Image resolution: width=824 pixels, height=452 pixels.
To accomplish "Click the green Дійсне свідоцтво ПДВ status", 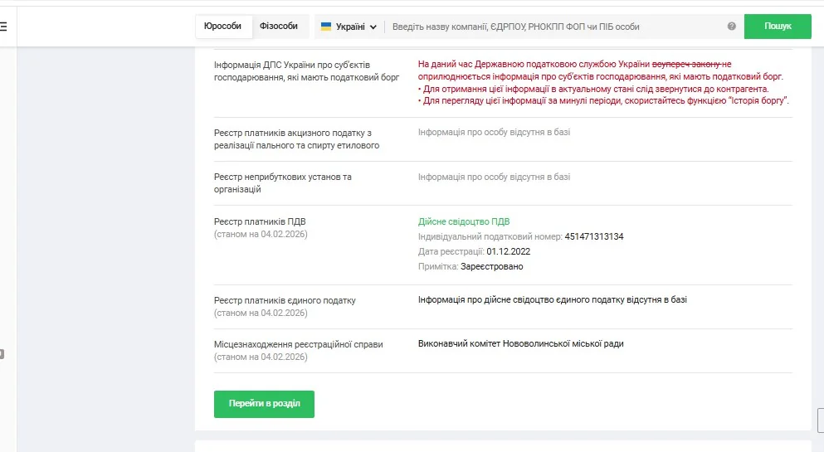I will [463, 221].
